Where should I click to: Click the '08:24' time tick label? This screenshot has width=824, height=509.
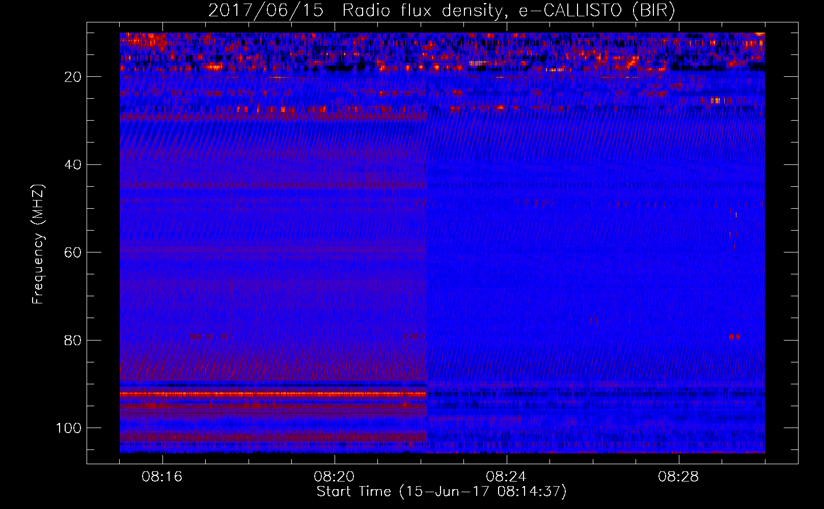(x=506, y=477)
